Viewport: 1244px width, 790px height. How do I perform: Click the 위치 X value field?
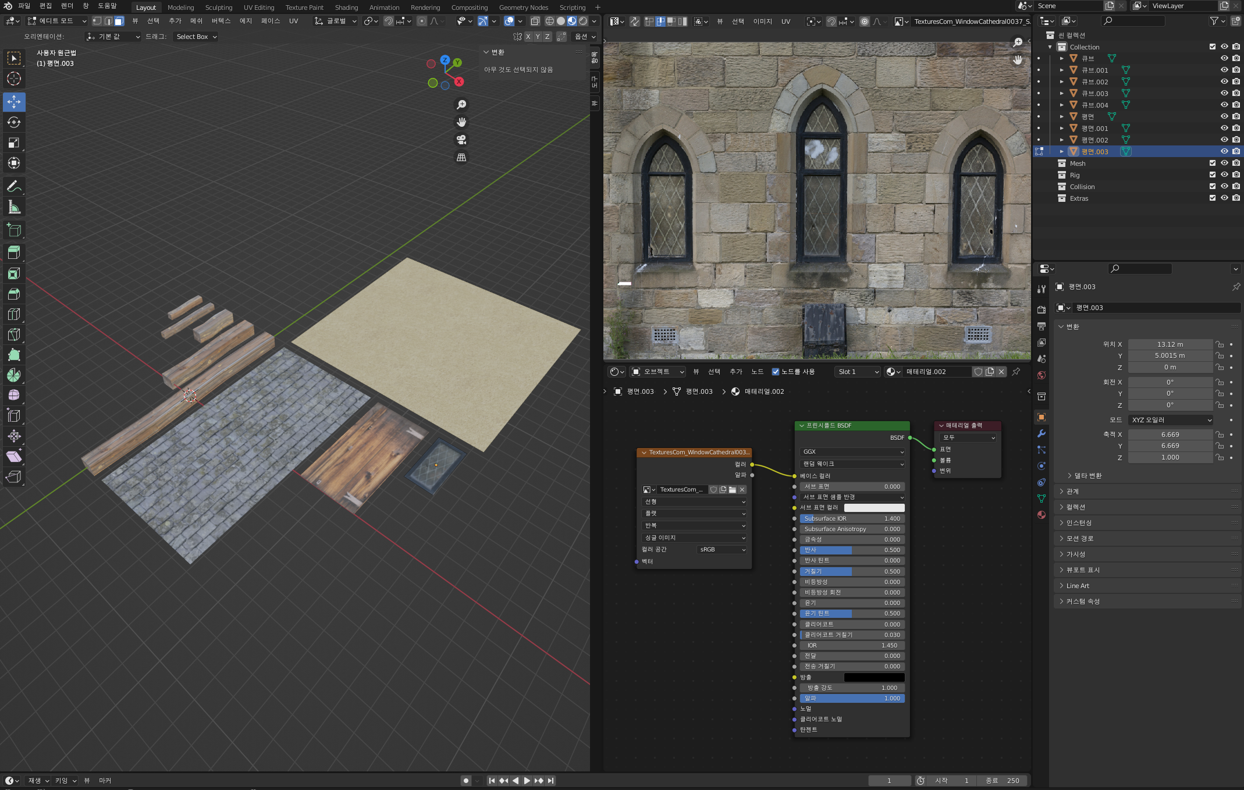pyautogui.click(x=1170, y=344)
